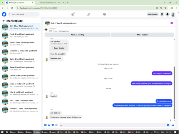Click the 'Español' message bubble
Screen dimensions: 179x134
tap(53, 96)
